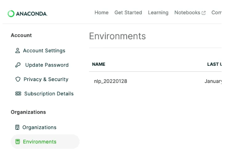Open the nlp_20220128 environment
This screenshot has height=157, width=228.
click(110, 81)
